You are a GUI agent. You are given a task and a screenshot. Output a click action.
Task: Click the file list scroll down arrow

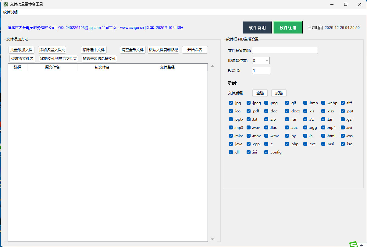click(x=212, y=239)
